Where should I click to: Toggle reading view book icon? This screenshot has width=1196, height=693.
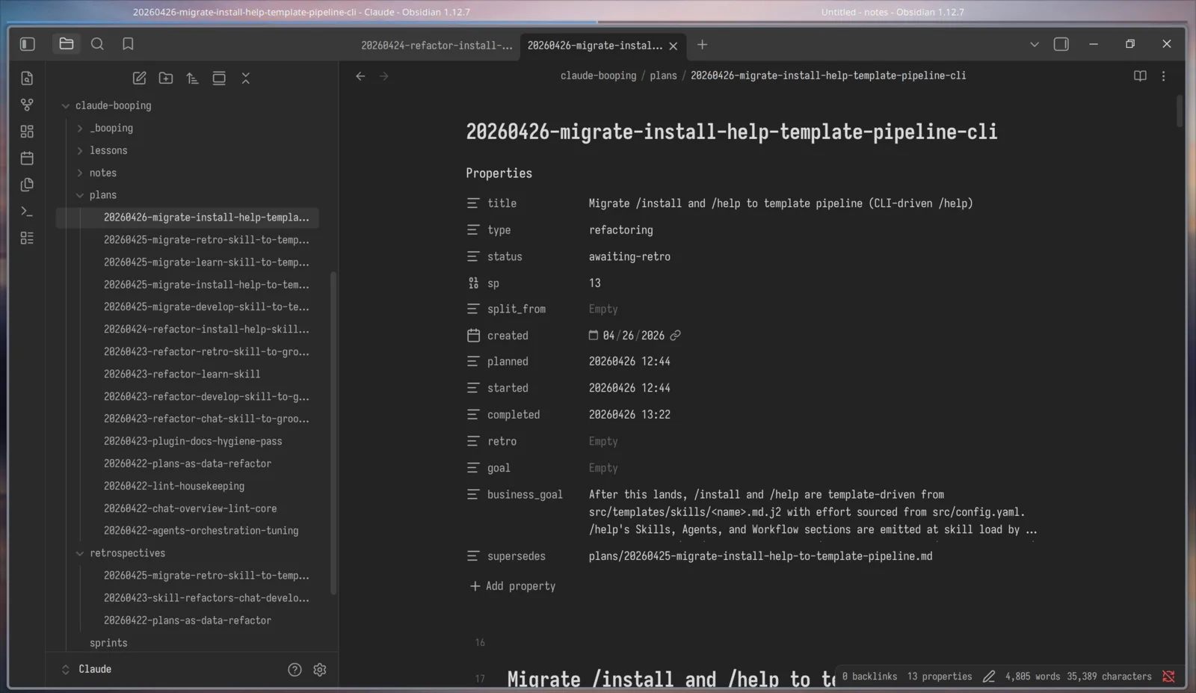coord(1140,76)
